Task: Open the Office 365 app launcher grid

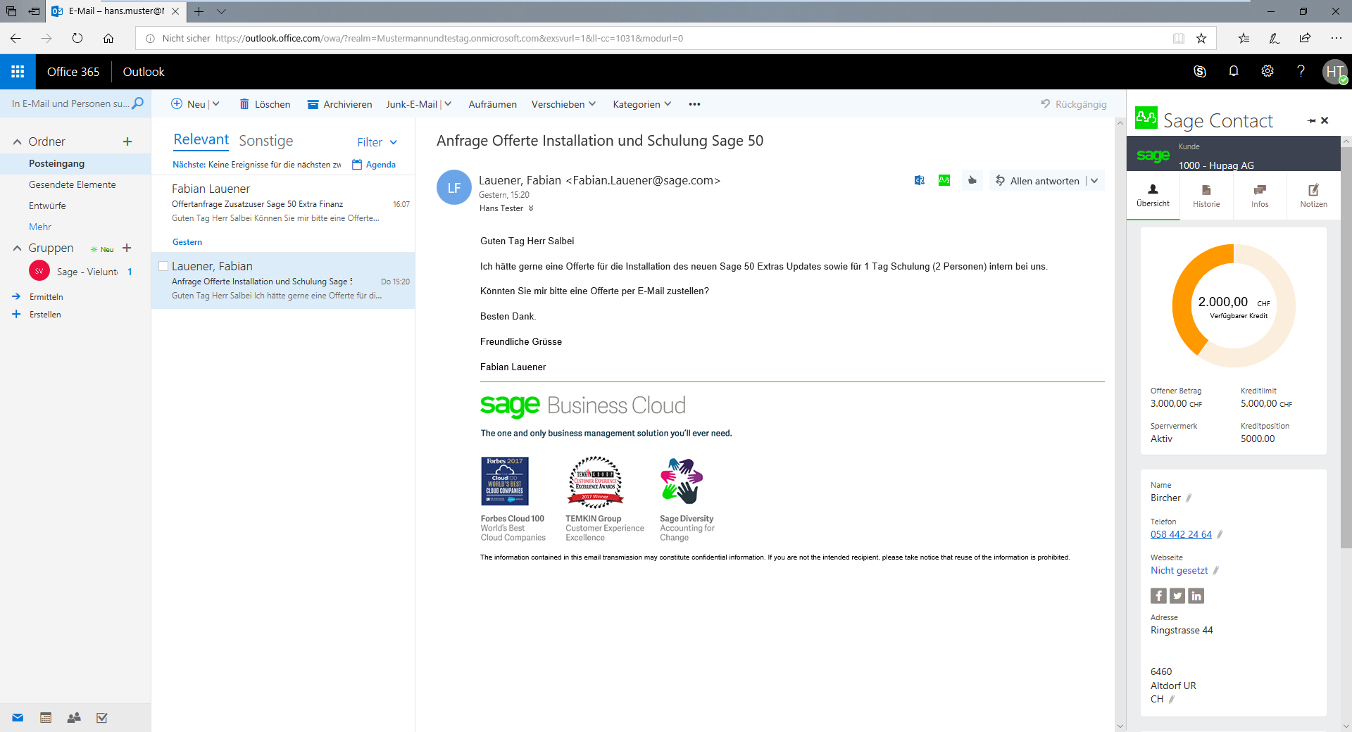Action: (x=18, y=72)
